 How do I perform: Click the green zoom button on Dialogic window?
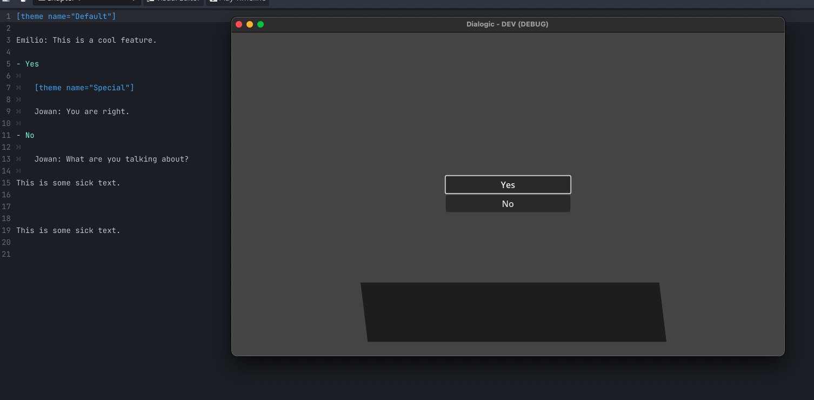pyautogui.click(x=260, y=24)
